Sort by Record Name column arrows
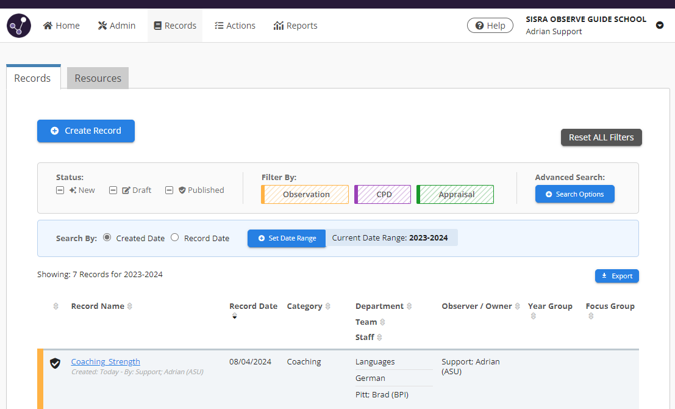Image resolution: width=675 pixels, height=409 pixels. point(130,306)
